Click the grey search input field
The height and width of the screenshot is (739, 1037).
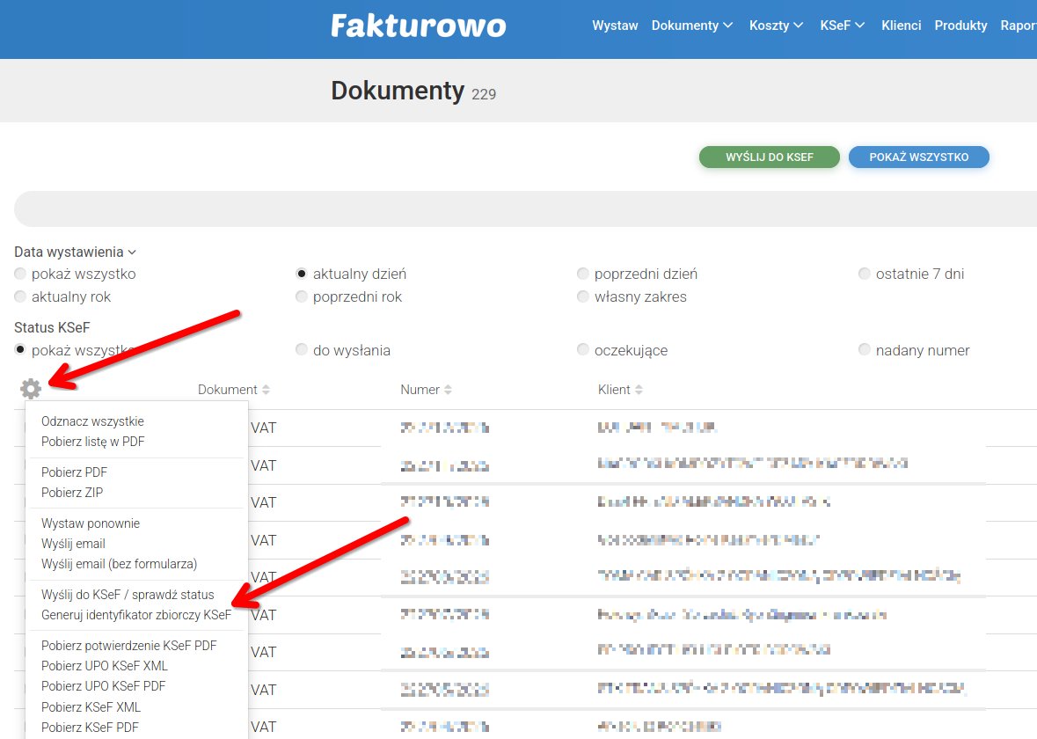click(x=525, y=209)
